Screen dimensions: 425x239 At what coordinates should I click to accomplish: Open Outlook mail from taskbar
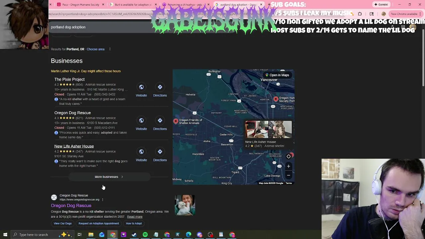click(102, 235)
